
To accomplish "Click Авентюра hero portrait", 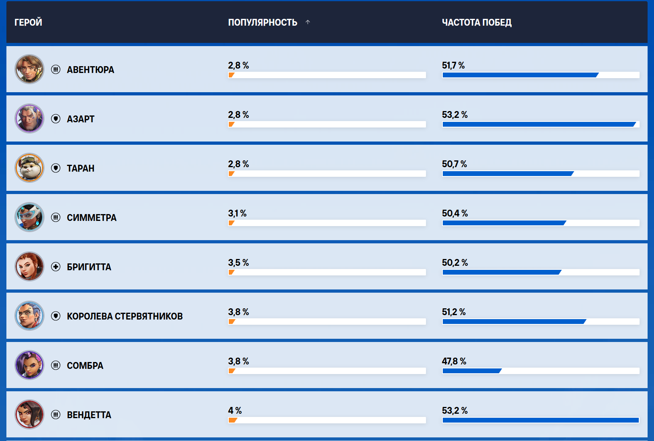I will pos(29,69).
